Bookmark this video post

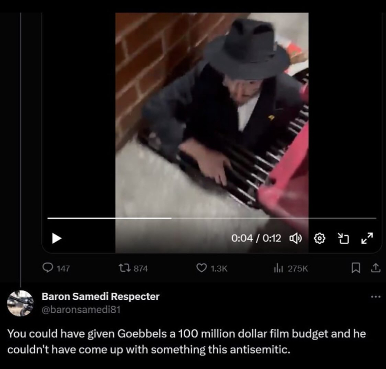(x=356, y=268)
